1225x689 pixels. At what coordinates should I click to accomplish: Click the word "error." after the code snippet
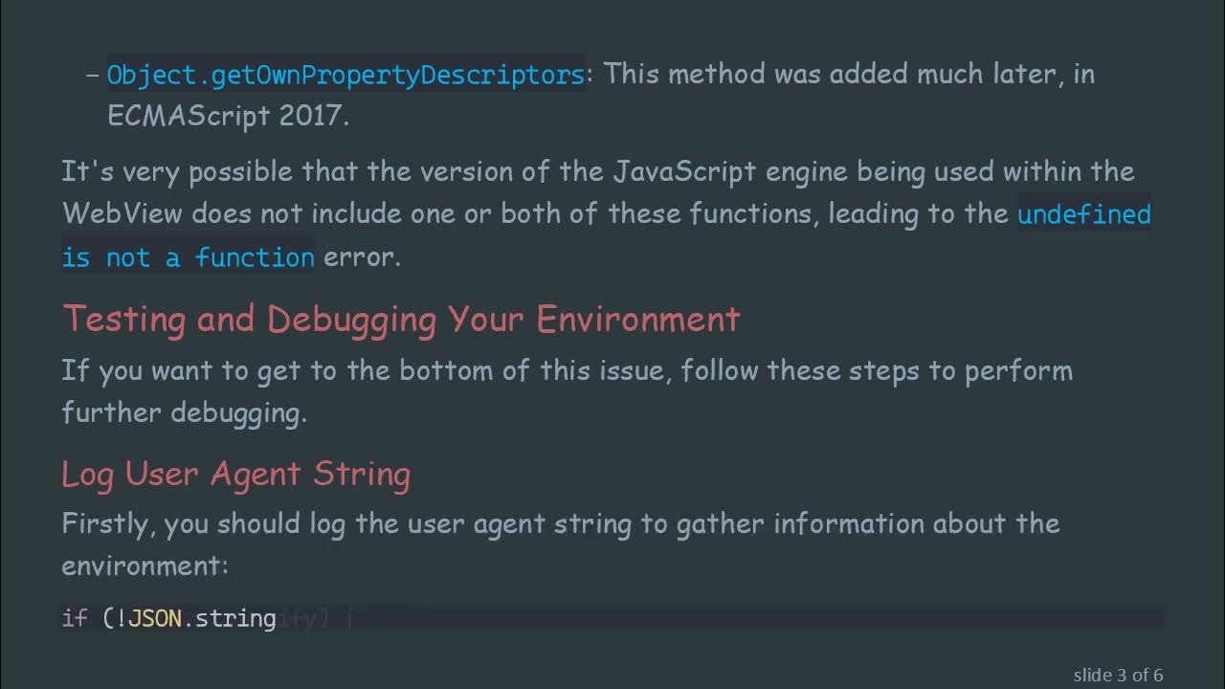click(362, 257)
